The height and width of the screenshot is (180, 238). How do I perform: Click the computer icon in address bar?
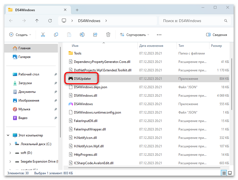(64, 21)
